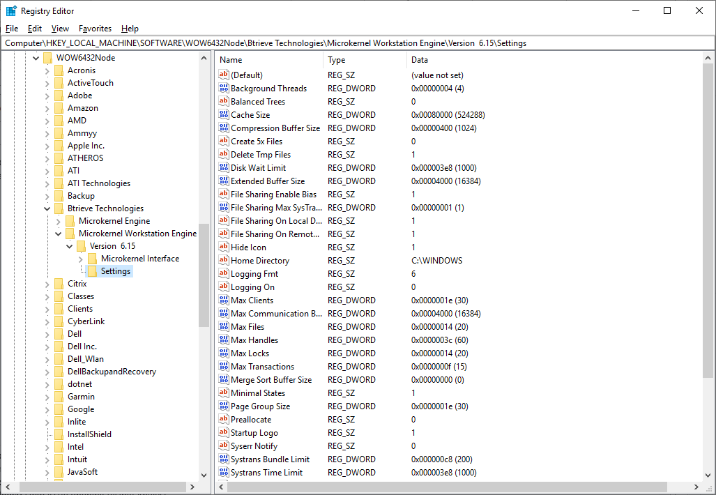Click the Logging On string value icon
The image size is (716, 495).
223,287
